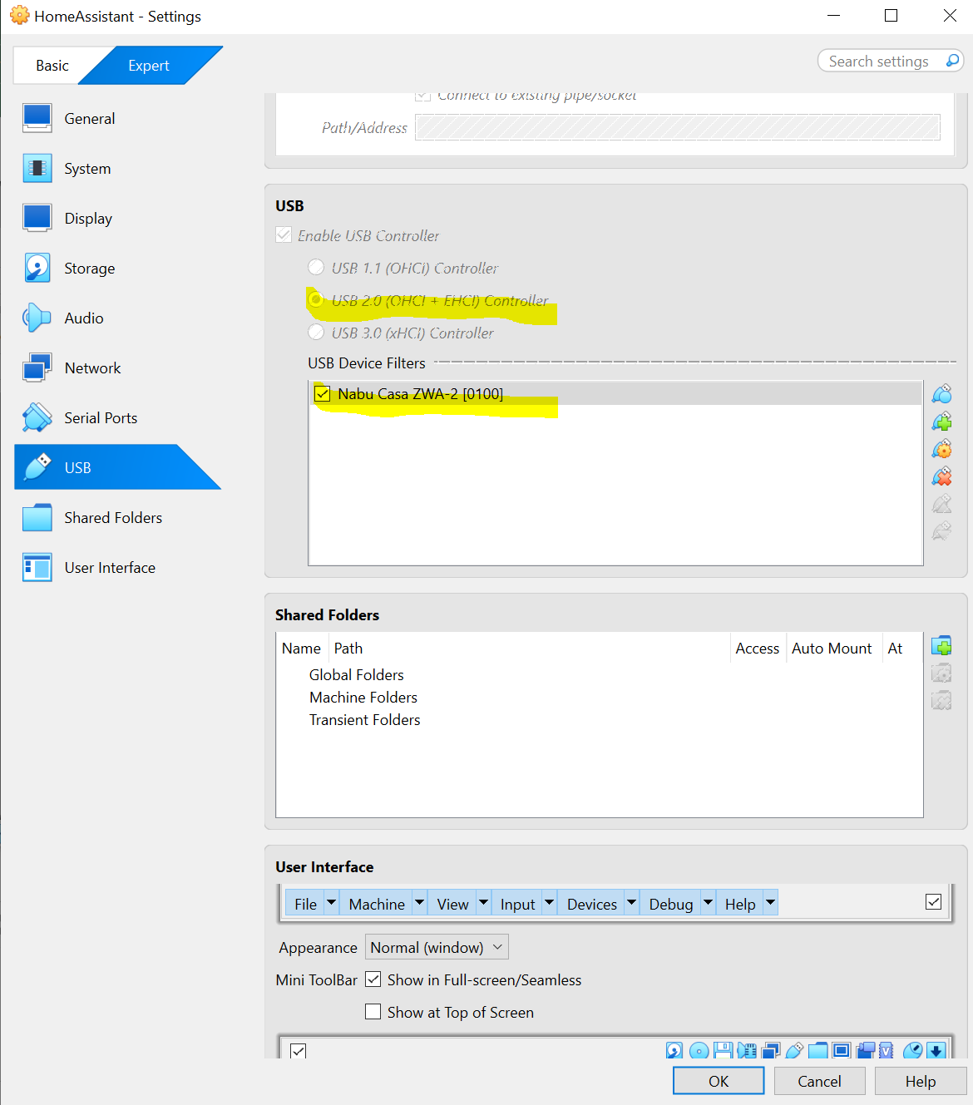Open Help for settings
Viewport: 973px width, 1105px height.
pyautogui.click(x=921, y=1081)
